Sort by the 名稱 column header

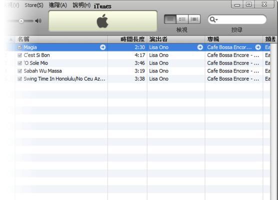pos(61,39)
